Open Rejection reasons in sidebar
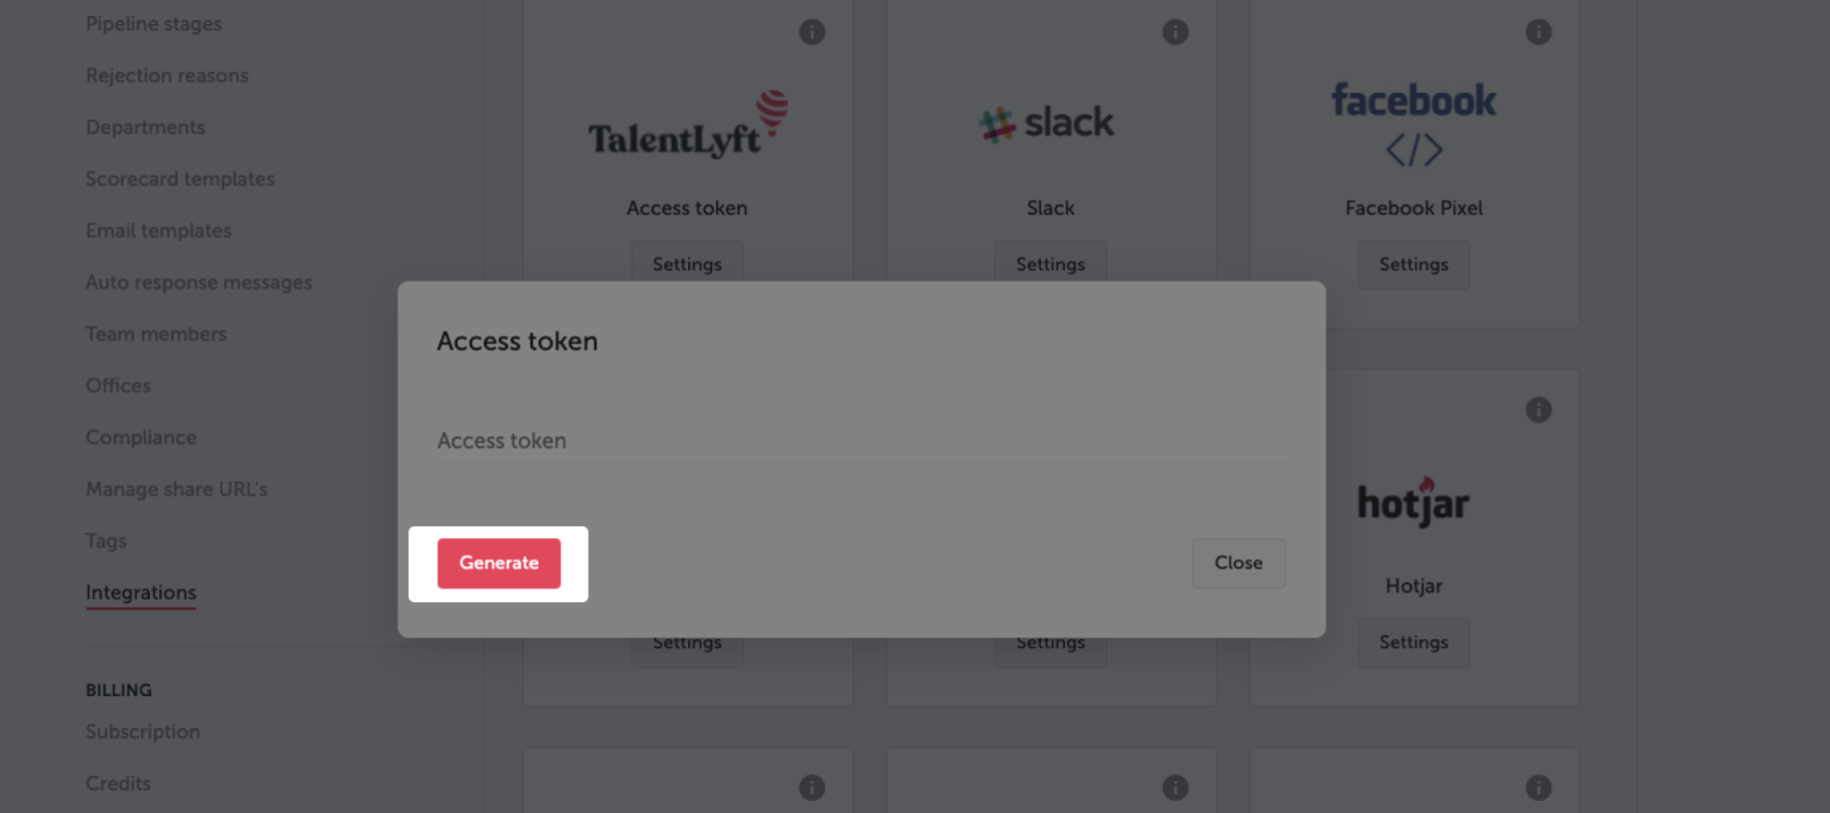Image resolution: width=1830 pixels, height=813 pixels. point(167,76)
